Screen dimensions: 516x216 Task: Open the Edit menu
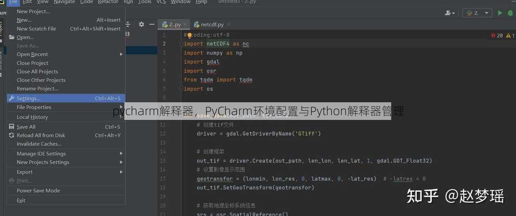point(27,2)
